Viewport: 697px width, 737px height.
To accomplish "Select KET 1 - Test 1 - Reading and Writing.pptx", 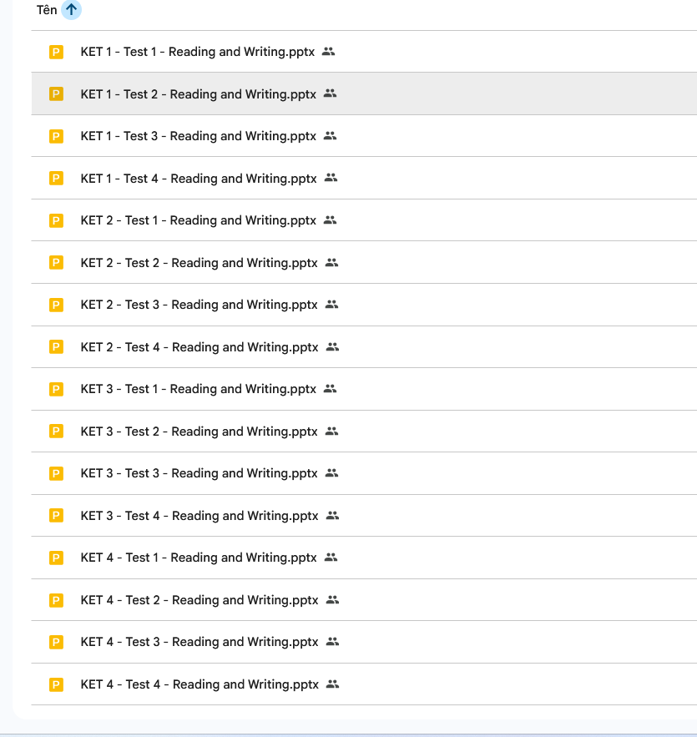I will pos(197,52).
